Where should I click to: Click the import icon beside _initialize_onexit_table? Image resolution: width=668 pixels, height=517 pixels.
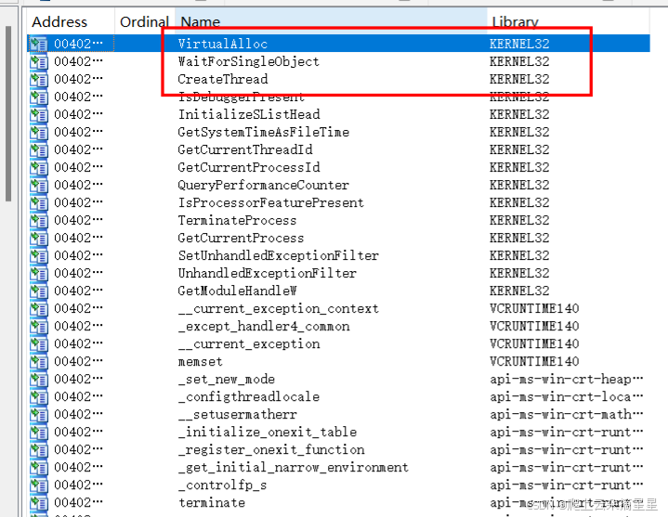coord(38,433)
